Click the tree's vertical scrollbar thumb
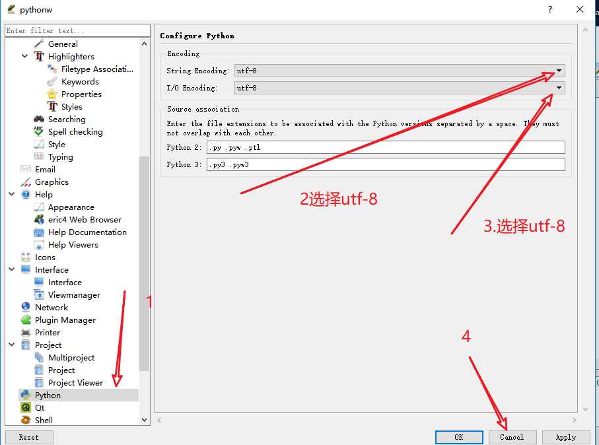Viewport: 599px width, 445px height. (144, 263)
